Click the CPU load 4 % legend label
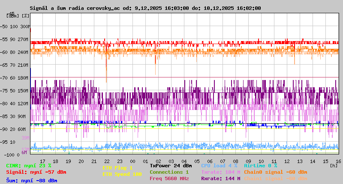The width and height of the screenshot is (343, 184). click(x=219, y=165)
